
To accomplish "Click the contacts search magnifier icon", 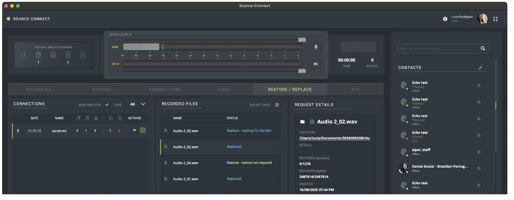I will [483, 48].
